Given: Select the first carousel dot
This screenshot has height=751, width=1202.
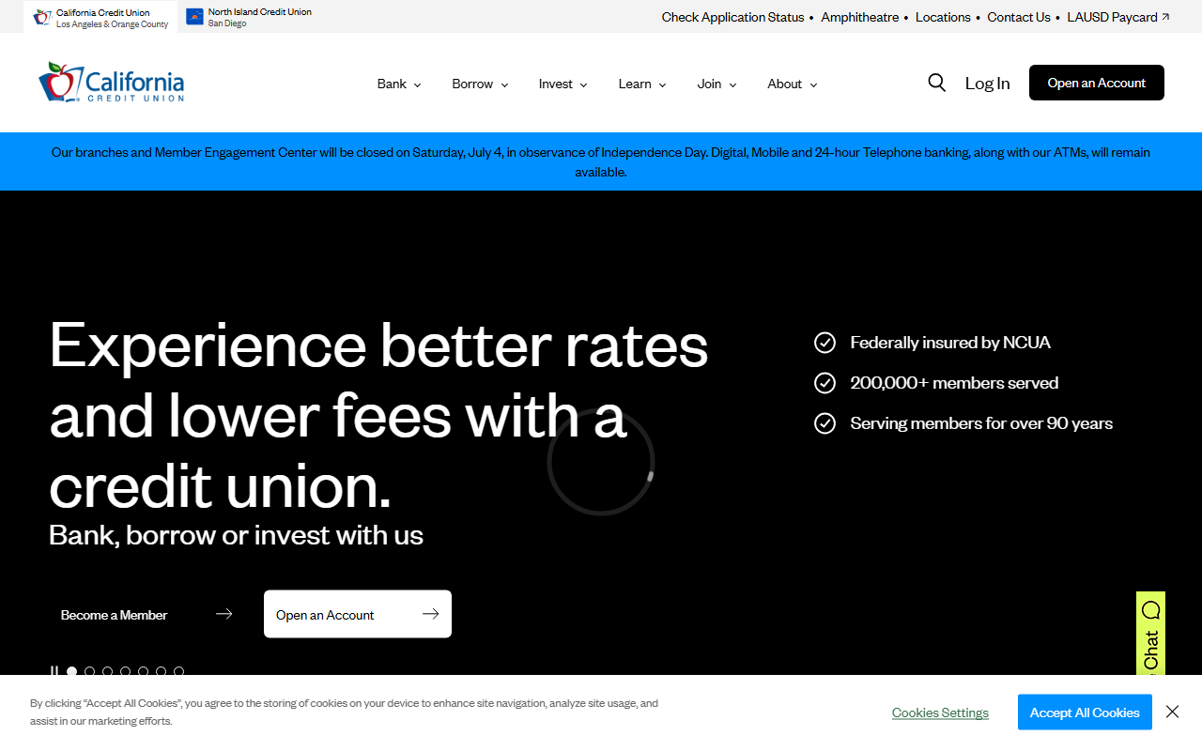Looking at the screenshot, I should coord(72,671).
